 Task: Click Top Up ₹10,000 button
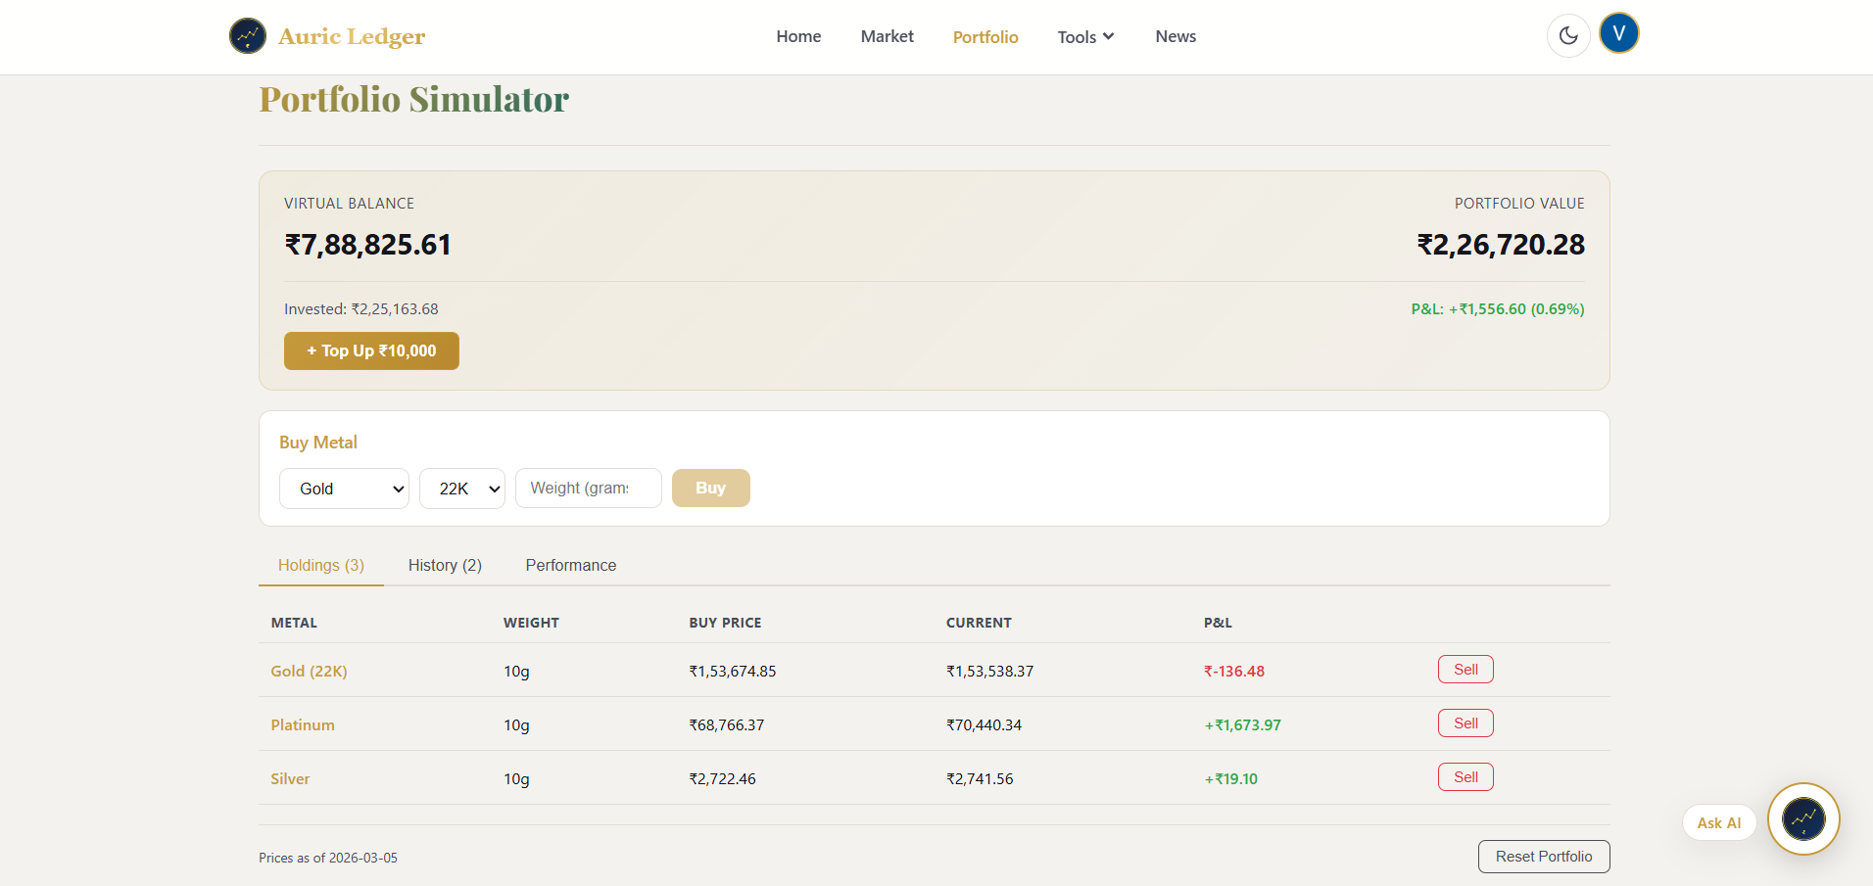click(371, 350)
